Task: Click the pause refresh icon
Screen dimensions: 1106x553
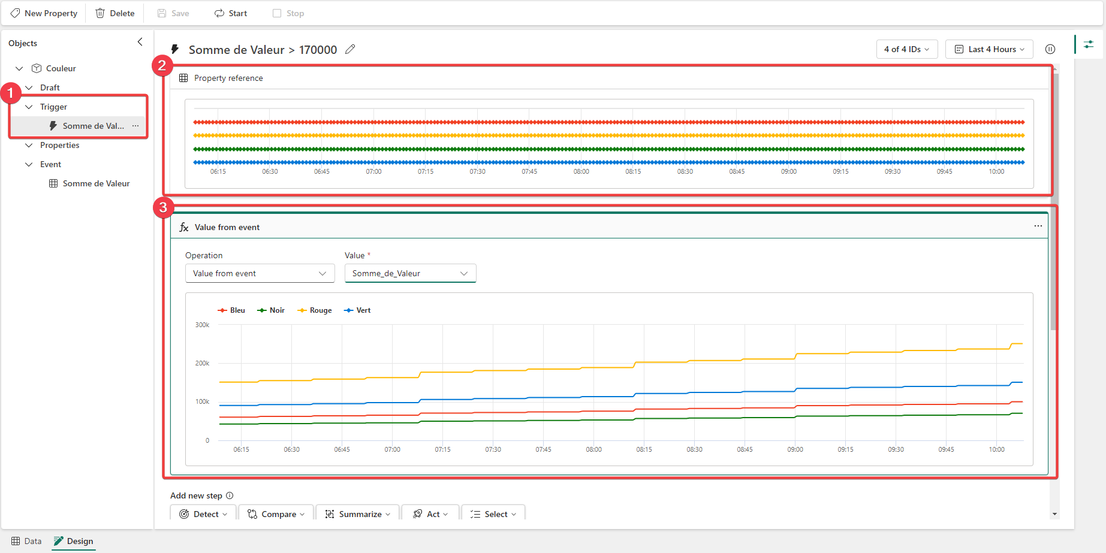Action: [x=1050, y=49]
